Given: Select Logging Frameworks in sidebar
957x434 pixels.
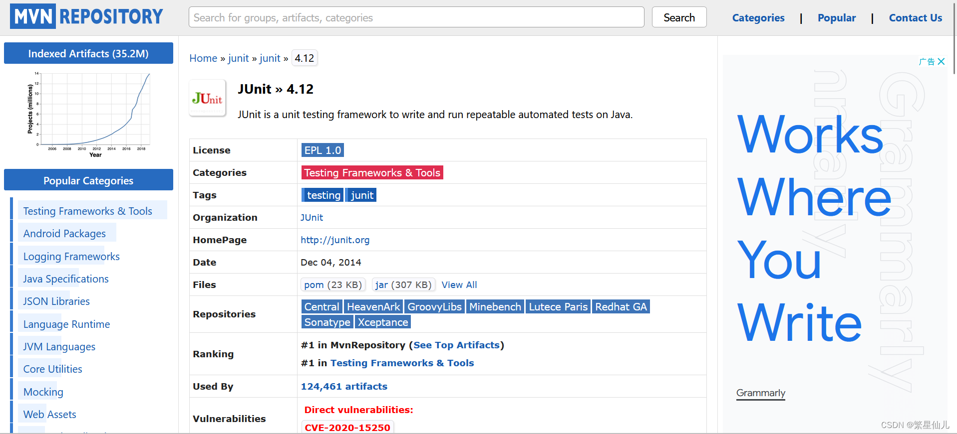Looking at the screenshot, I should (x=71, y=256).
